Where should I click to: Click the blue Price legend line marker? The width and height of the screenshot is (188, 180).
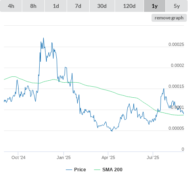click(69, 170)
